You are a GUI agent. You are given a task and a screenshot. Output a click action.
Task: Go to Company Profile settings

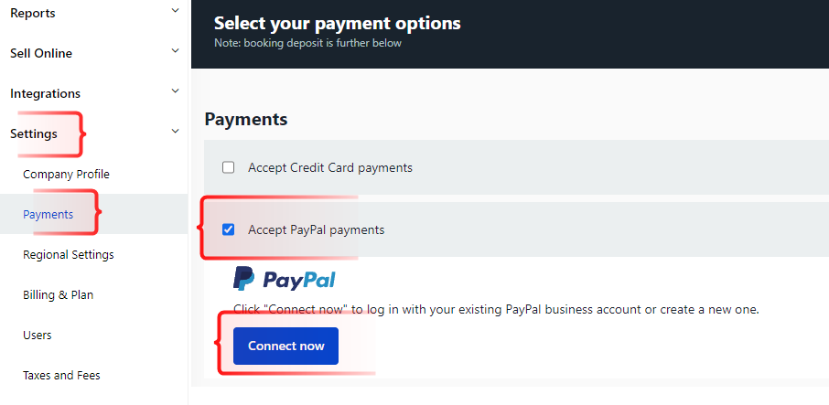[x=67, y=175]
